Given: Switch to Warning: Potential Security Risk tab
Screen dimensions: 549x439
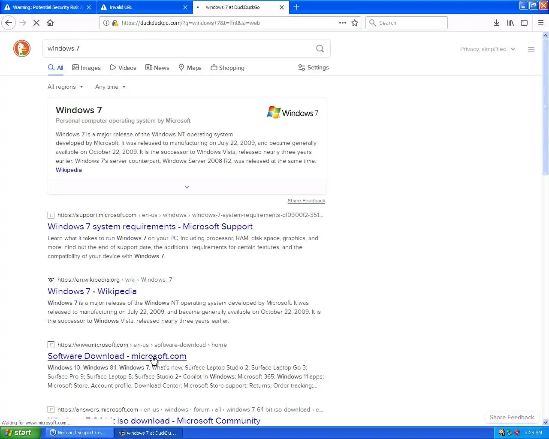Looking at the screenshot, I should (48, 7).
